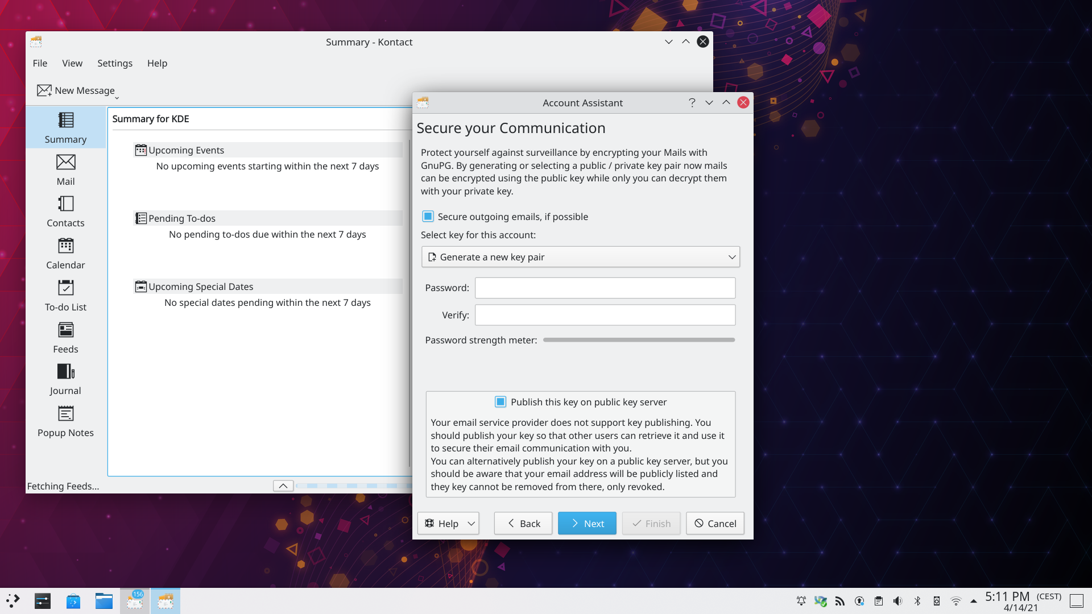
Task: Open the Bluetooth tray icon
Action: 917,601
